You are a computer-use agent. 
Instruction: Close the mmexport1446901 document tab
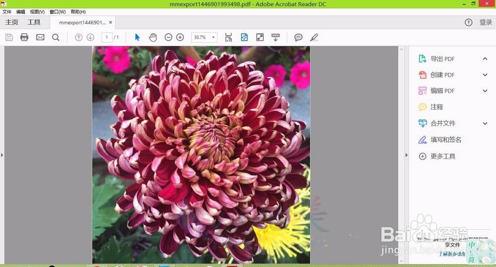pos(111,22)
